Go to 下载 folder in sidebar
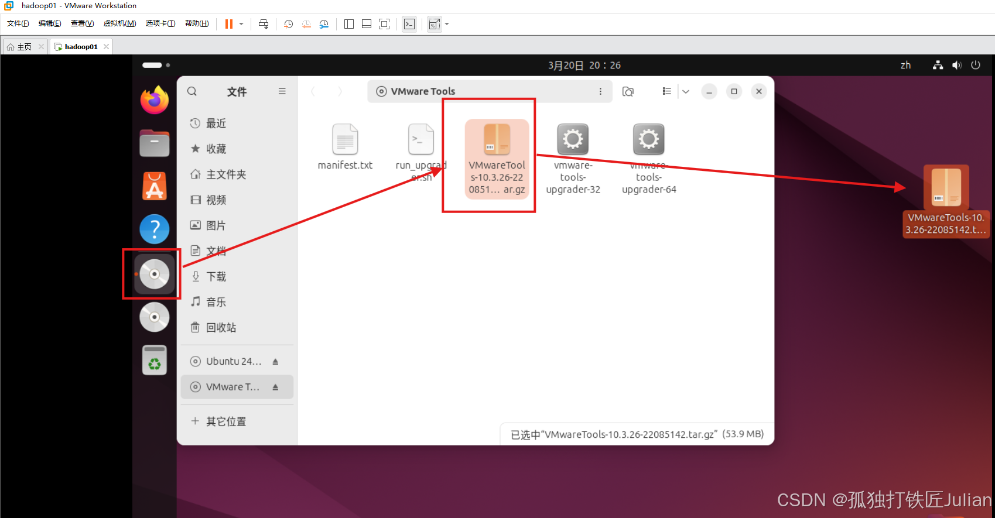This screenshot has height=518, width=995. [216, 276]
